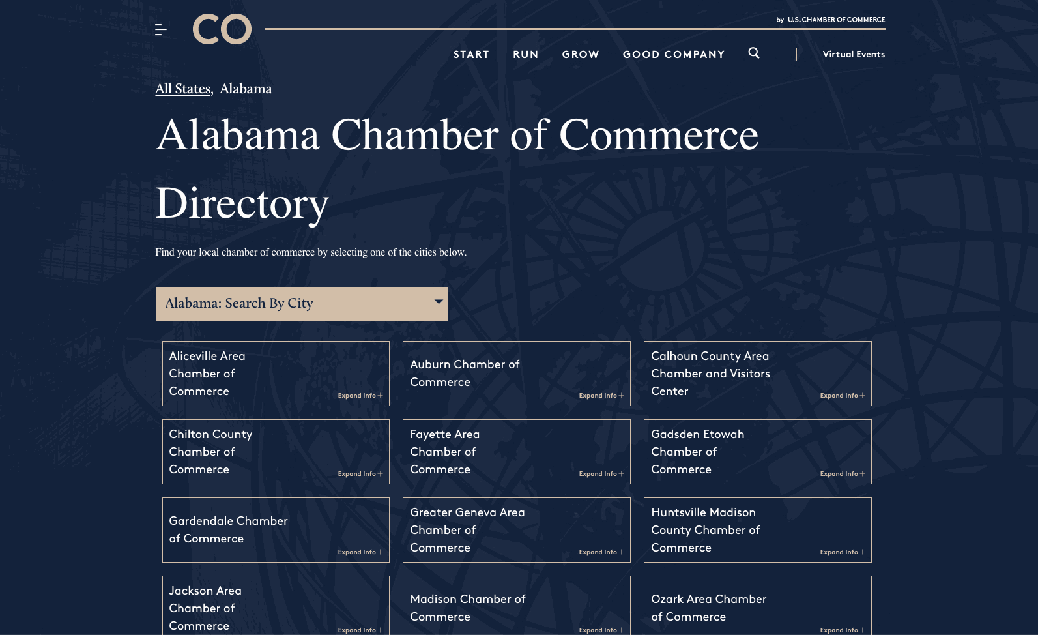Viewport: 1038px width, 635px height.
Task: Expand info for Chilton County Chamber
Action: pos(360,474)
